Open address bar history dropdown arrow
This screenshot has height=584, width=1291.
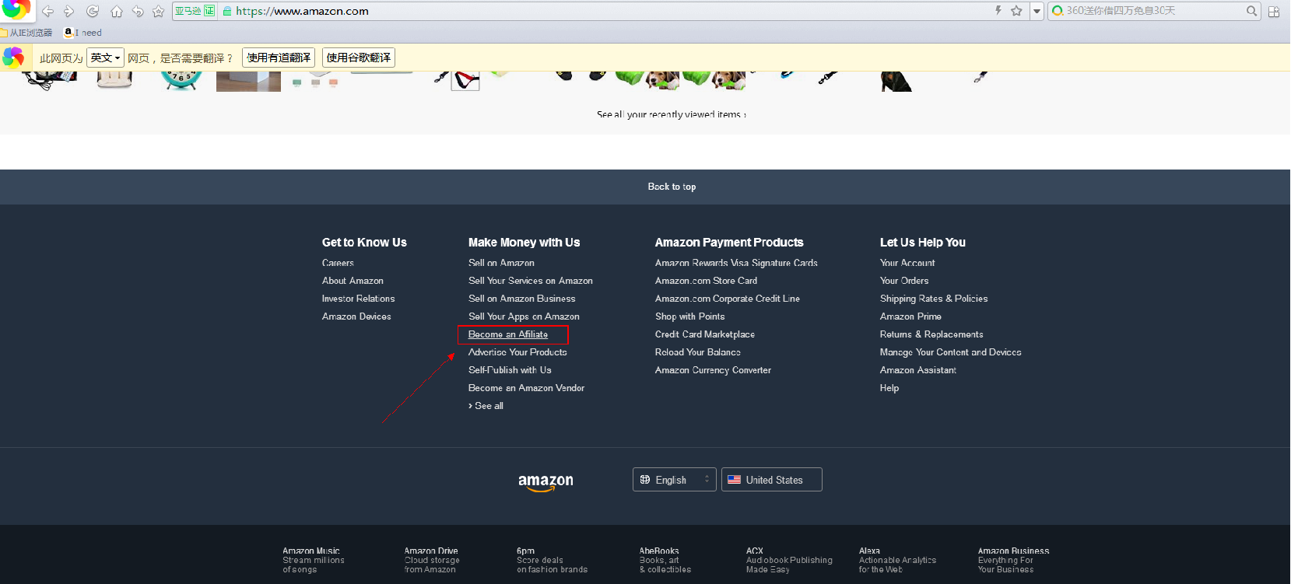point(1037,11)
